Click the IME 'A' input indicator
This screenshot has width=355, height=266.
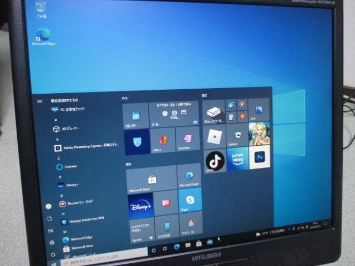(x=307, y=227)
